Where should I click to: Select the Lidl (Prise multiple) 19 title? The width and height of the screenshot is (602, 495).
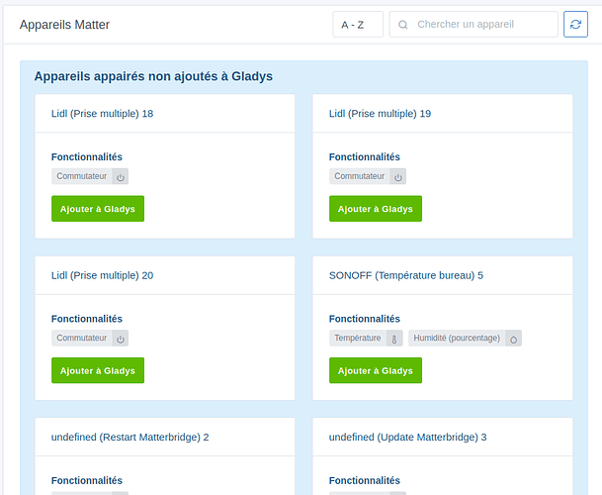(380, 114)
